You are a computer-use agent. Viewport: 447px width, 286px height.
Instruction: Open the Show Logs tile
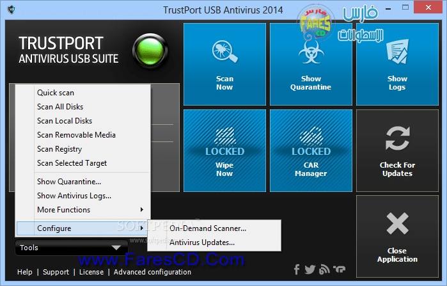click(x=397, y=65)
